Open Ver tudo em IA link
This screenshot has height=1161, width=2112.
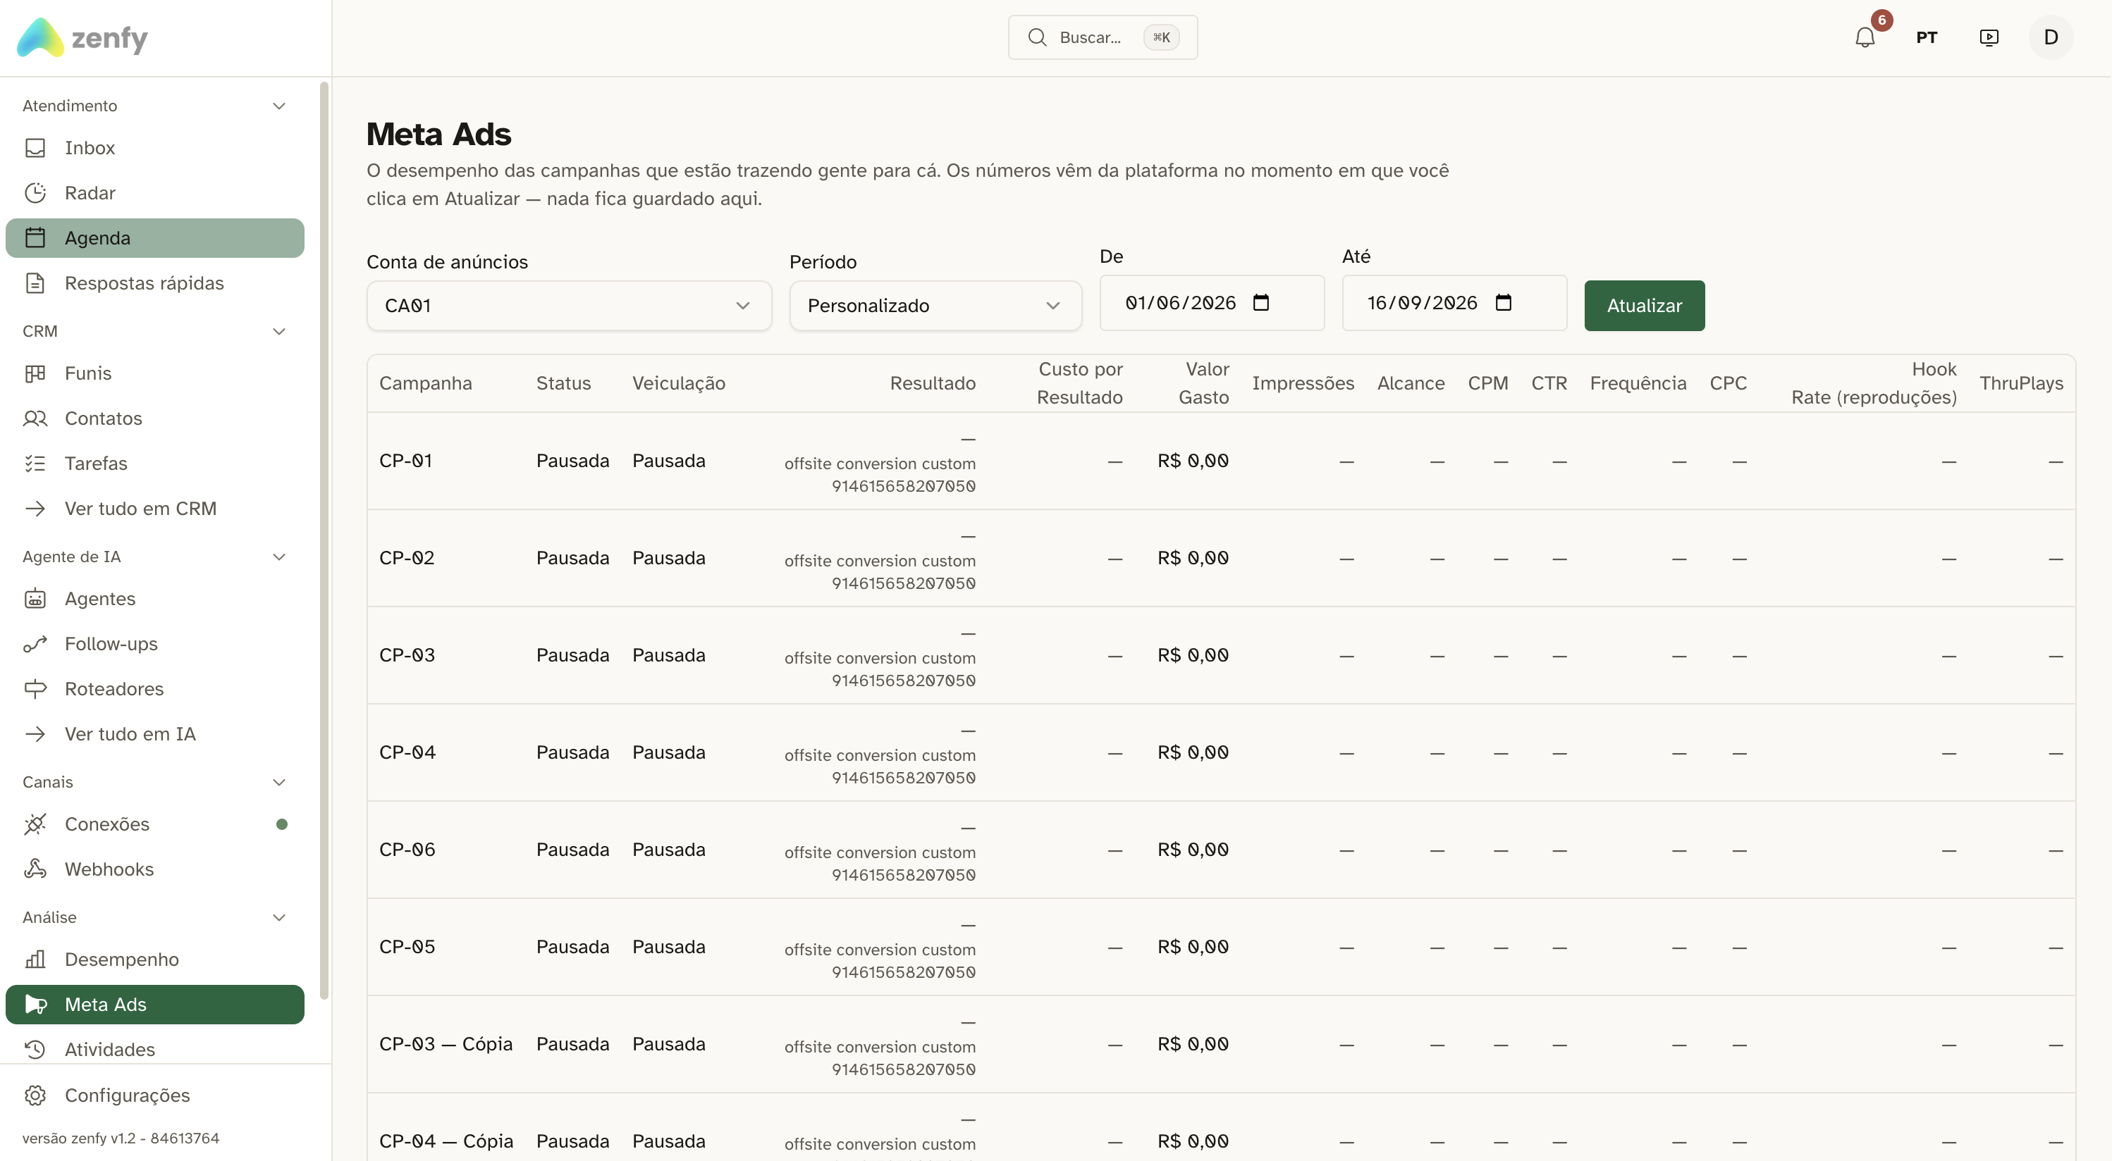click(155, 734)
